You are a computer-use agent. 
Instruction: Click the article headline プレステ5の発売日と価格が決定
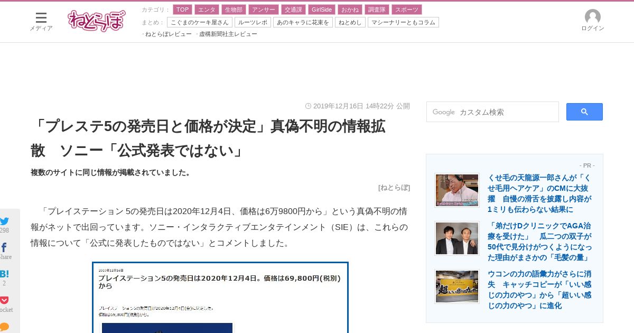[x=208, y=138]
